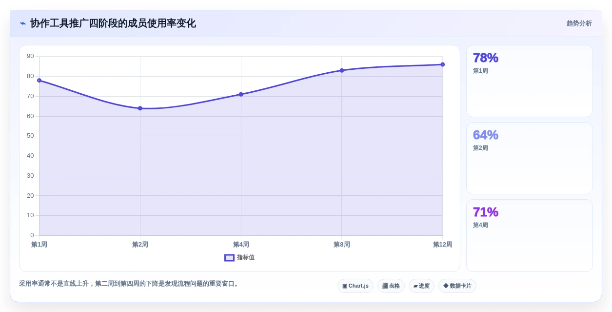This screenshot has width=612, height=312.
Task: Click the 第1周 x-axis label
Action: (x=39, y=245)
